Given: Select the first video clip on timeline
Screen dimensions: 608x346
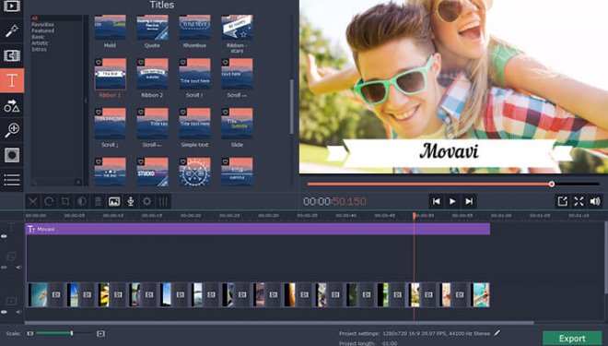Looking at the screenshot, I should 38,294.
